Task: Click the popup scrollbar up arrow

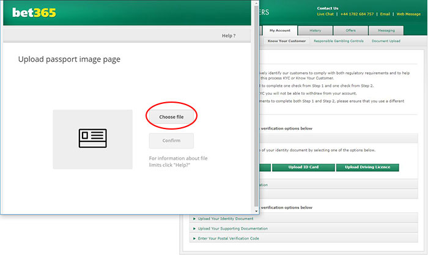Action: click(256, 3)
